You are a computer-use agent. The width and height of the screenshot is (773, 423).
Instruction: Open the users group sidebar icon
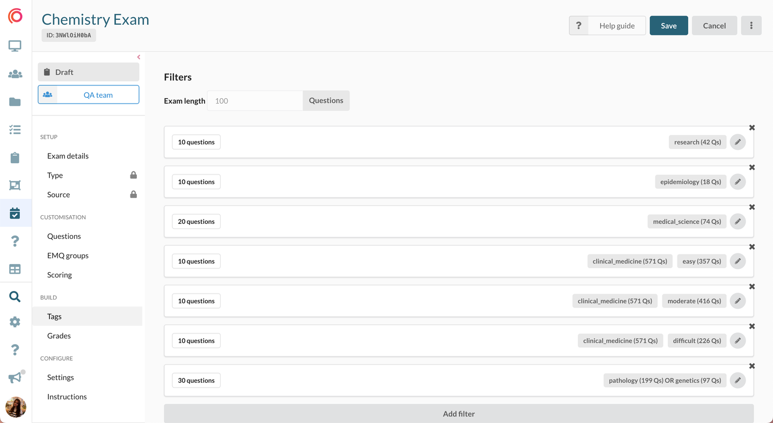(15, 74)
